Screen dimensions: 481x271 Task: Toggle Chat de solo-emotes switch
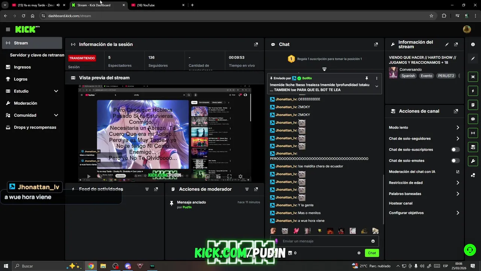(455, 161)
